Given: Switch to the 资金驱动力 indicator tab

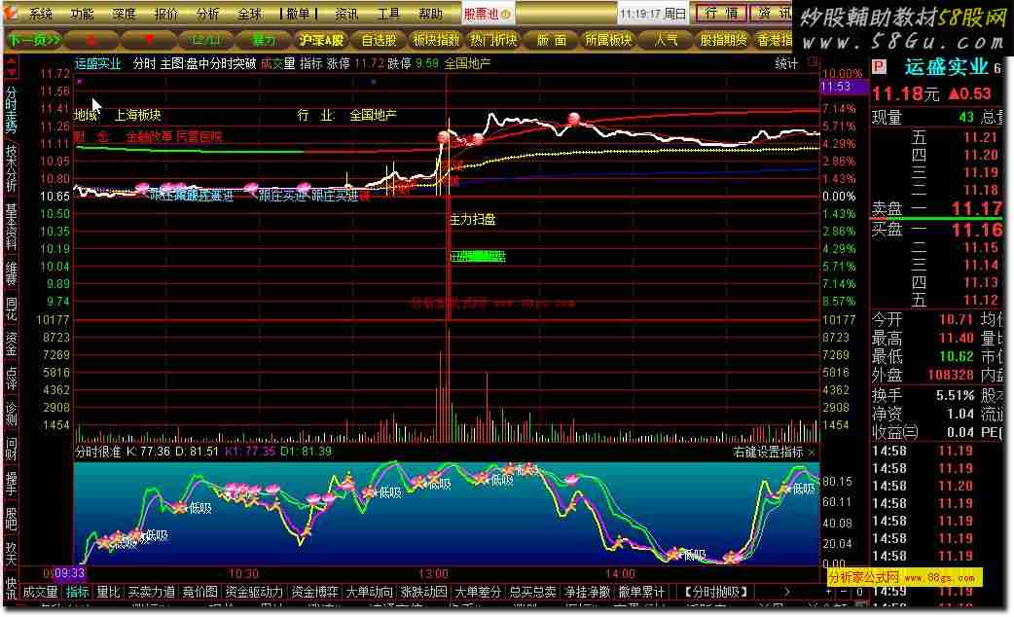Looking at the screenshot, I should click(254, 591).
